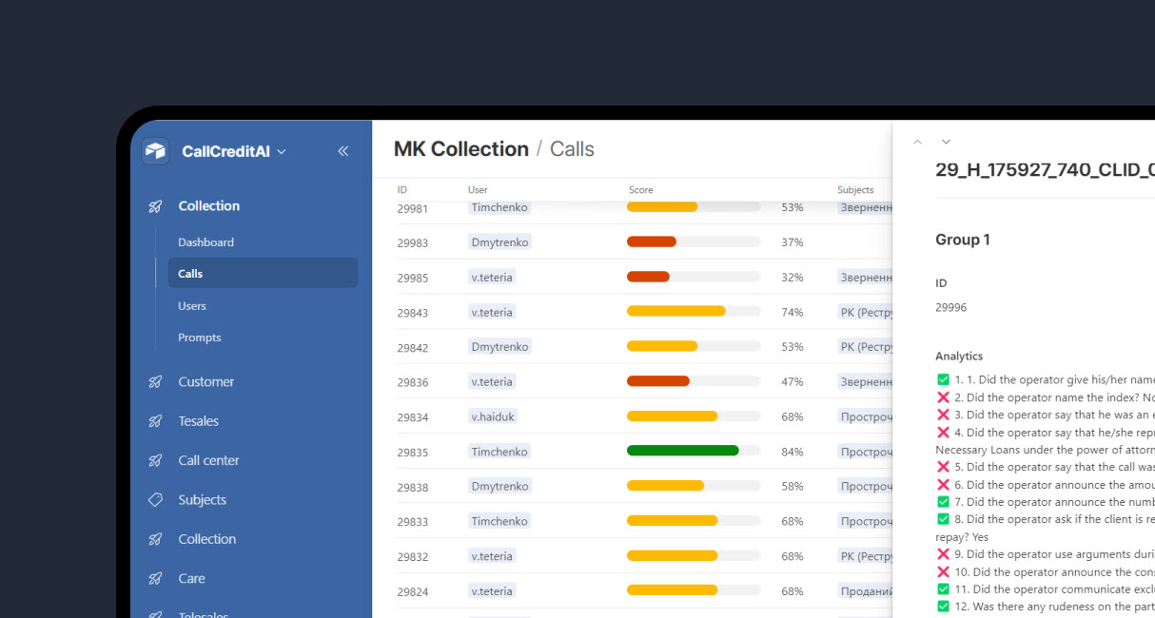
Task: Open call row with ID 29842
Action: coord(632,347)
